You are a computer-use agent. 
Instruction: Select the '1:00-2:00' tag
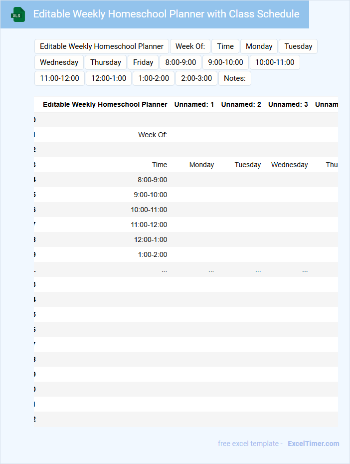(154, 78)
